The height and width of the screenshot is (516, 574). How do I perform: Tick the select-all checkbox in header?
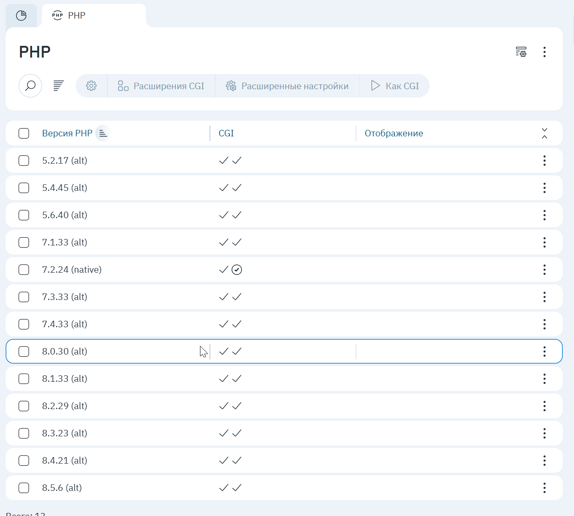point(24,133)
